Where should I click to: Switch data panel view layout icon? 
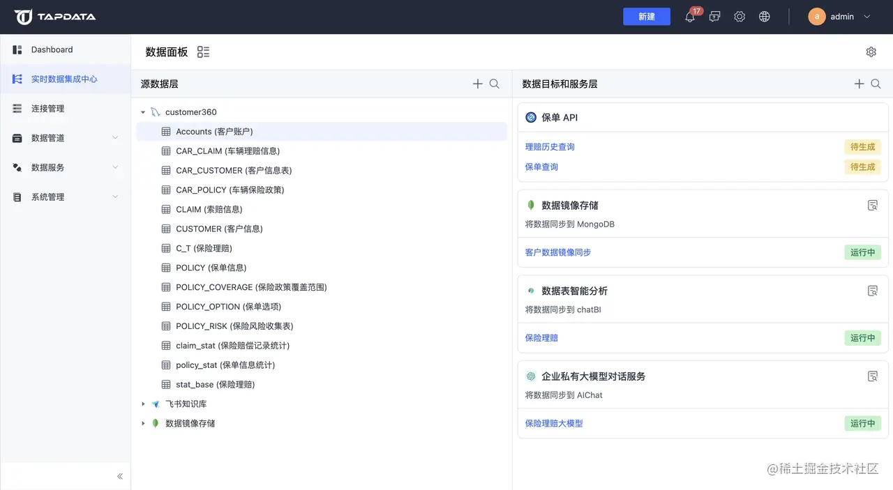coord(203,52)
